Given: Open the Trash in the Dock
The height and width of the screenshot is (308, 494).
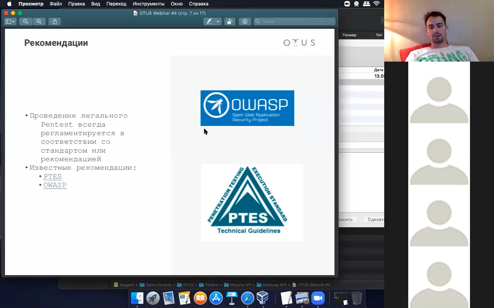Looking at the screenshot, I should pos(356,298).
